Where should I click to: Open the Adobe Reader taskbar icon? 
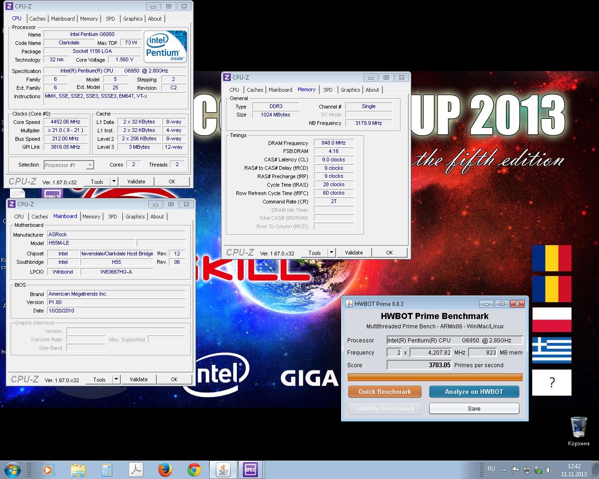(136, 470)
